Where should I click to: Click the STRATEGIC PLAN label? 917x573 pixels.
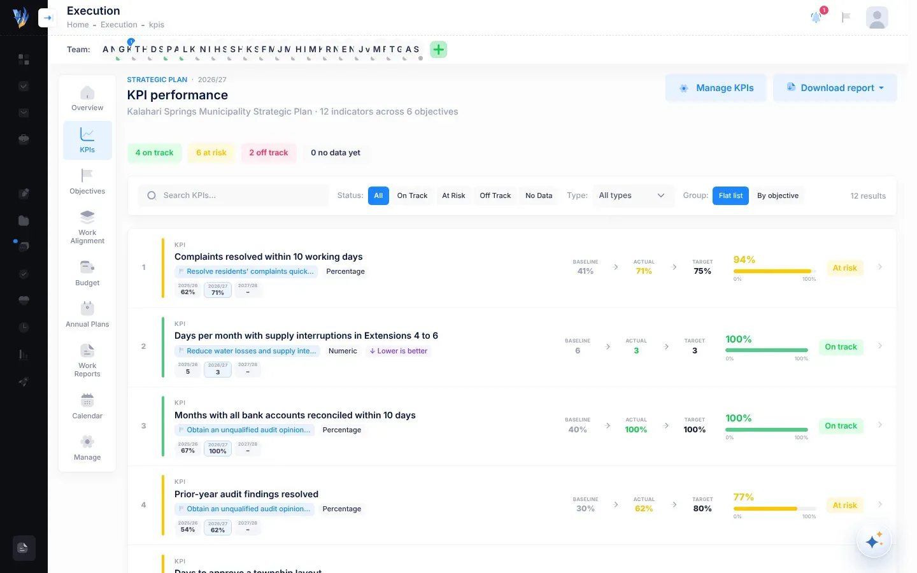[x=157, y=80]
